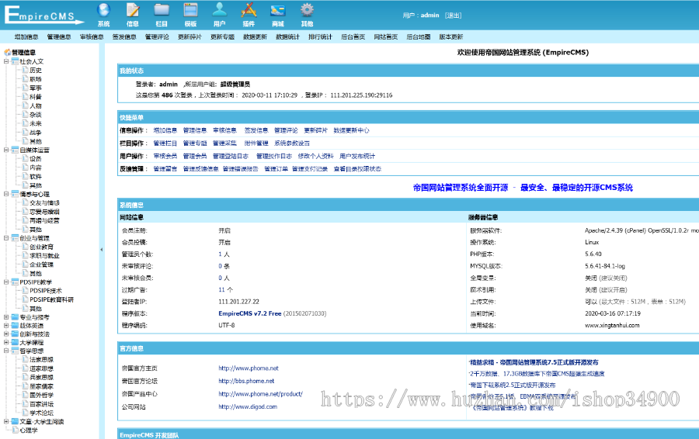Select 军事 in the category tree
Image resolution: width=699 pixels, height=439 pixels.
[36, 88]
